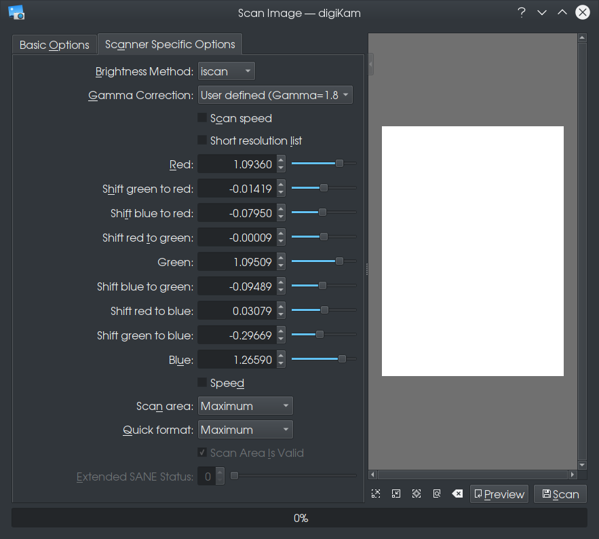Click the Gamma Correction label
Image resolution: width=599 pixels, height=539 pixels.
140,95
